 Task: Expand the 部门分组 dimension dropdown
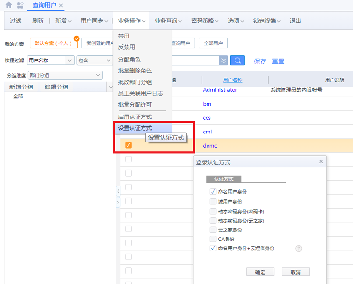click(x=98, y=75)
